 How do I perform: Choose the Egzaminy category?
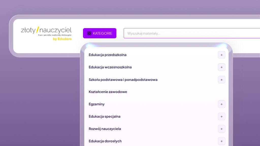[x=96, y=104]
